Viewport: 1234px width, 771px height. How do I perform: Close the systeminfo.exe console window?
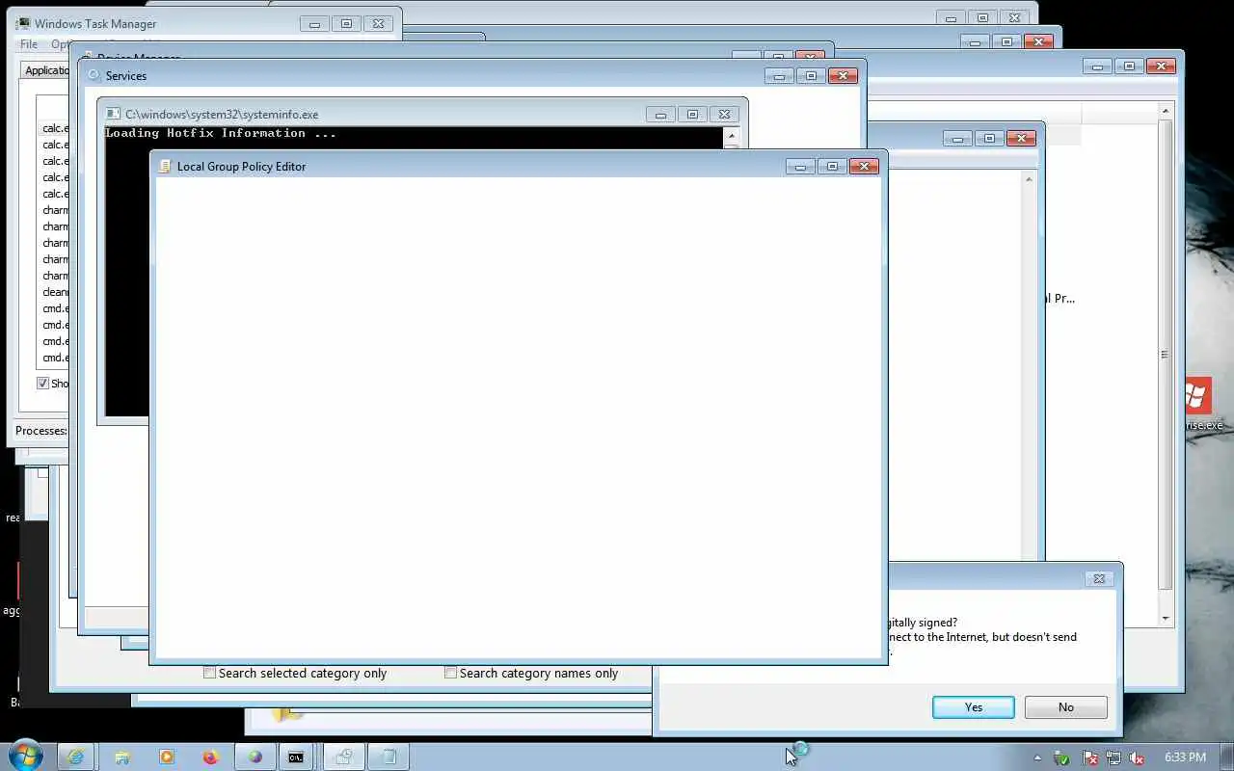pyautogui.click(x=724, y=114)
